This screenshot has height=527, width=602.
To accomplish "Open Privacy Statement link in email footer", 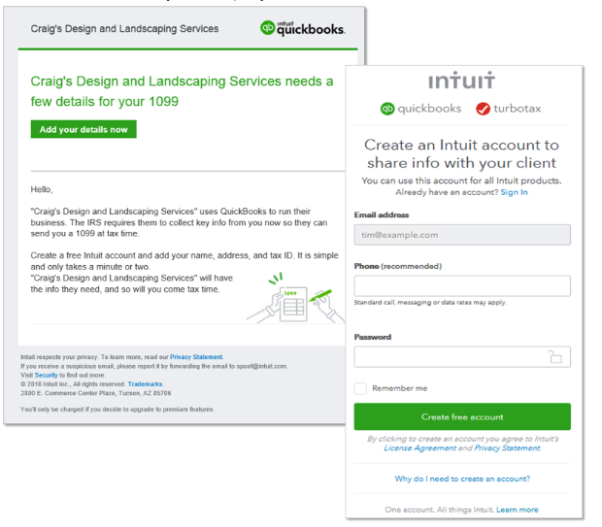I will 196,357.
